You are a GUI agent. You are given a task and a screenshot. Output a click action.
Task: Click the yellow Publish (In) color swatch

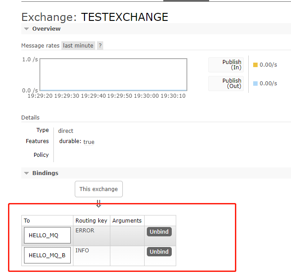coord(255,65)
